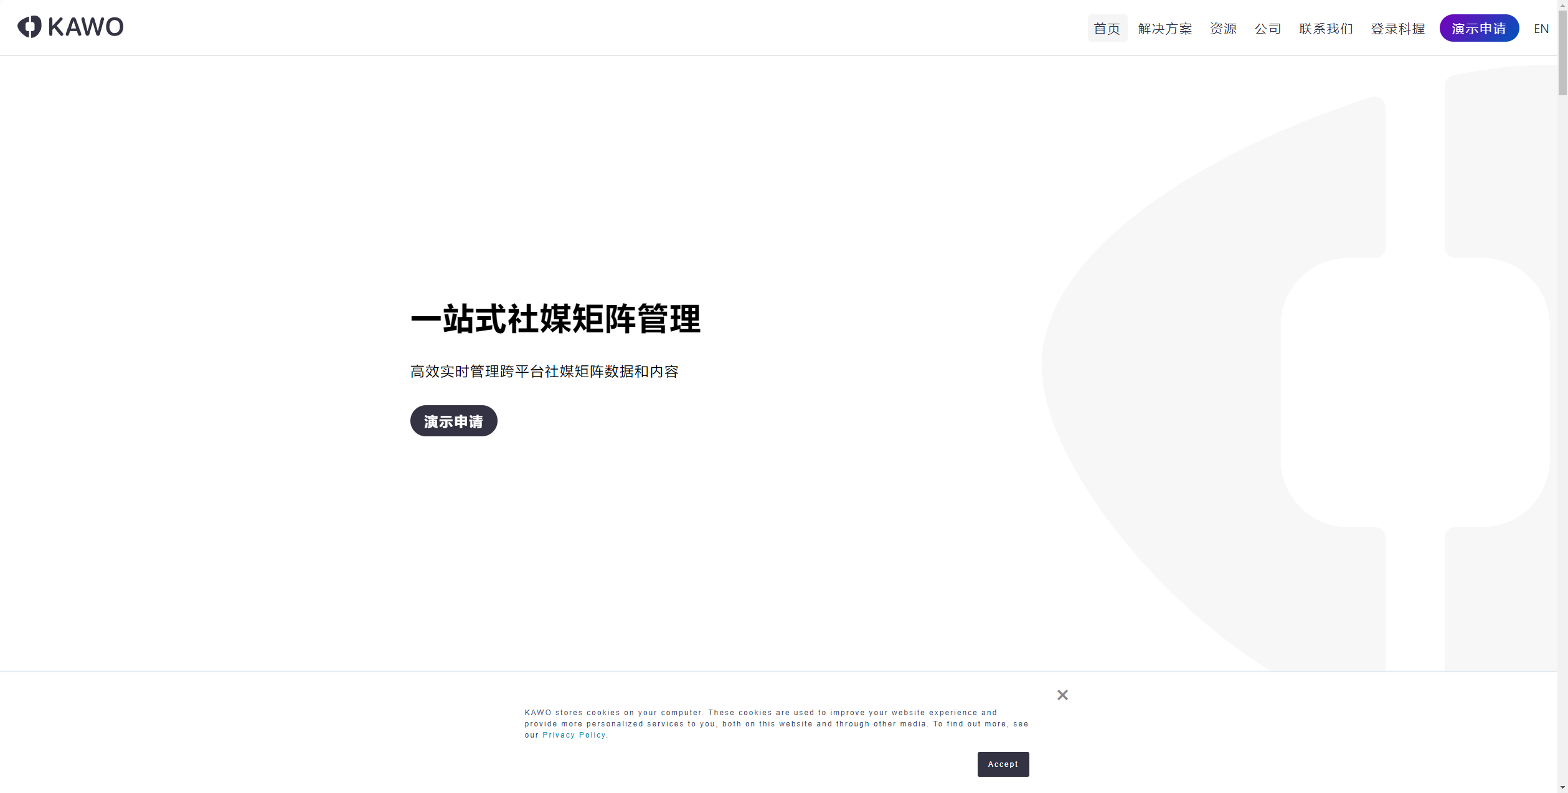Expand the 公司 navigation menu

pyautogui.click(x=1267, y=29)
